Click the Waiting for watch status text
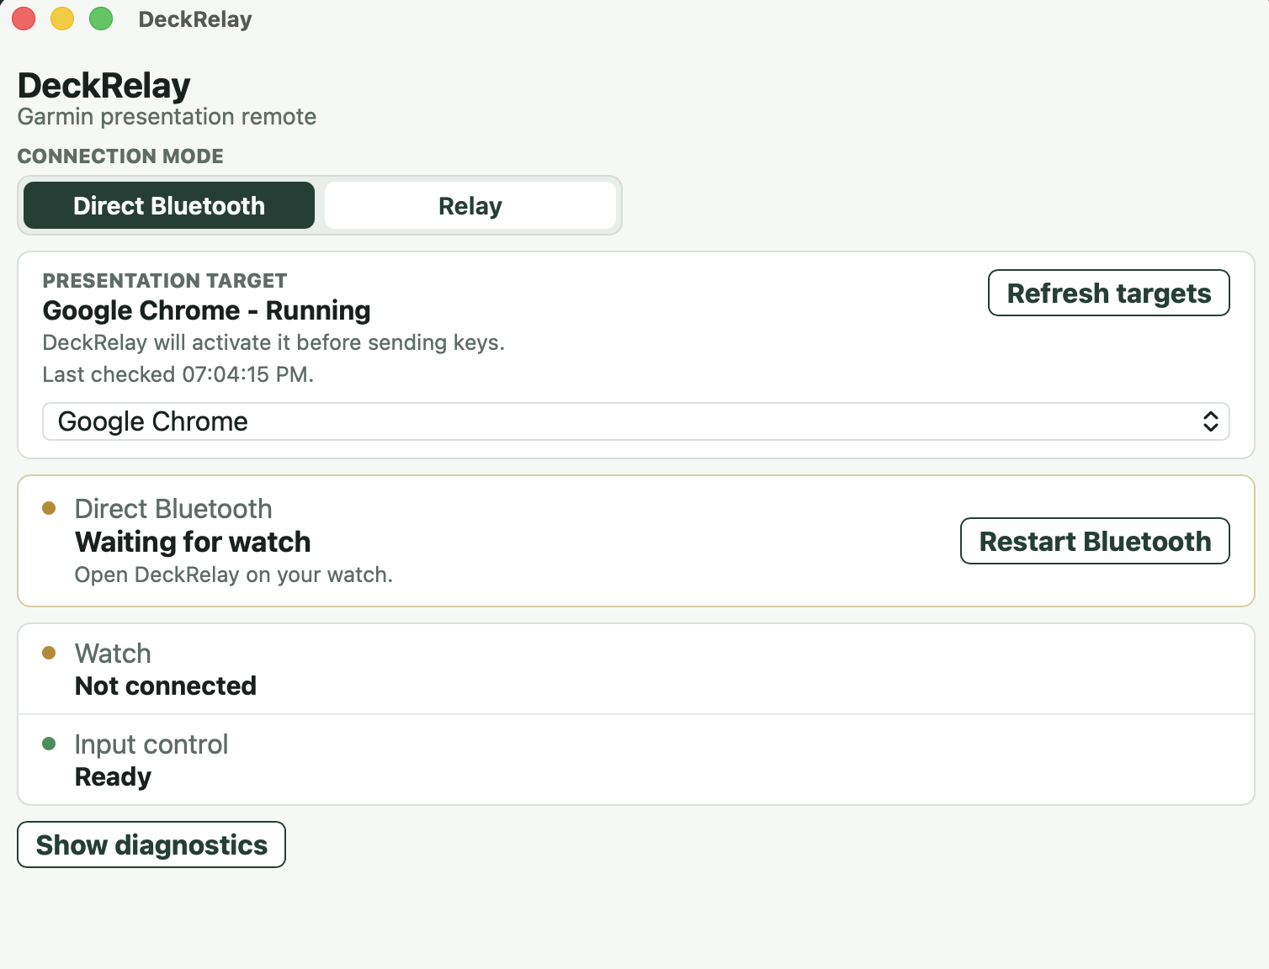 (x=193, y=542)
